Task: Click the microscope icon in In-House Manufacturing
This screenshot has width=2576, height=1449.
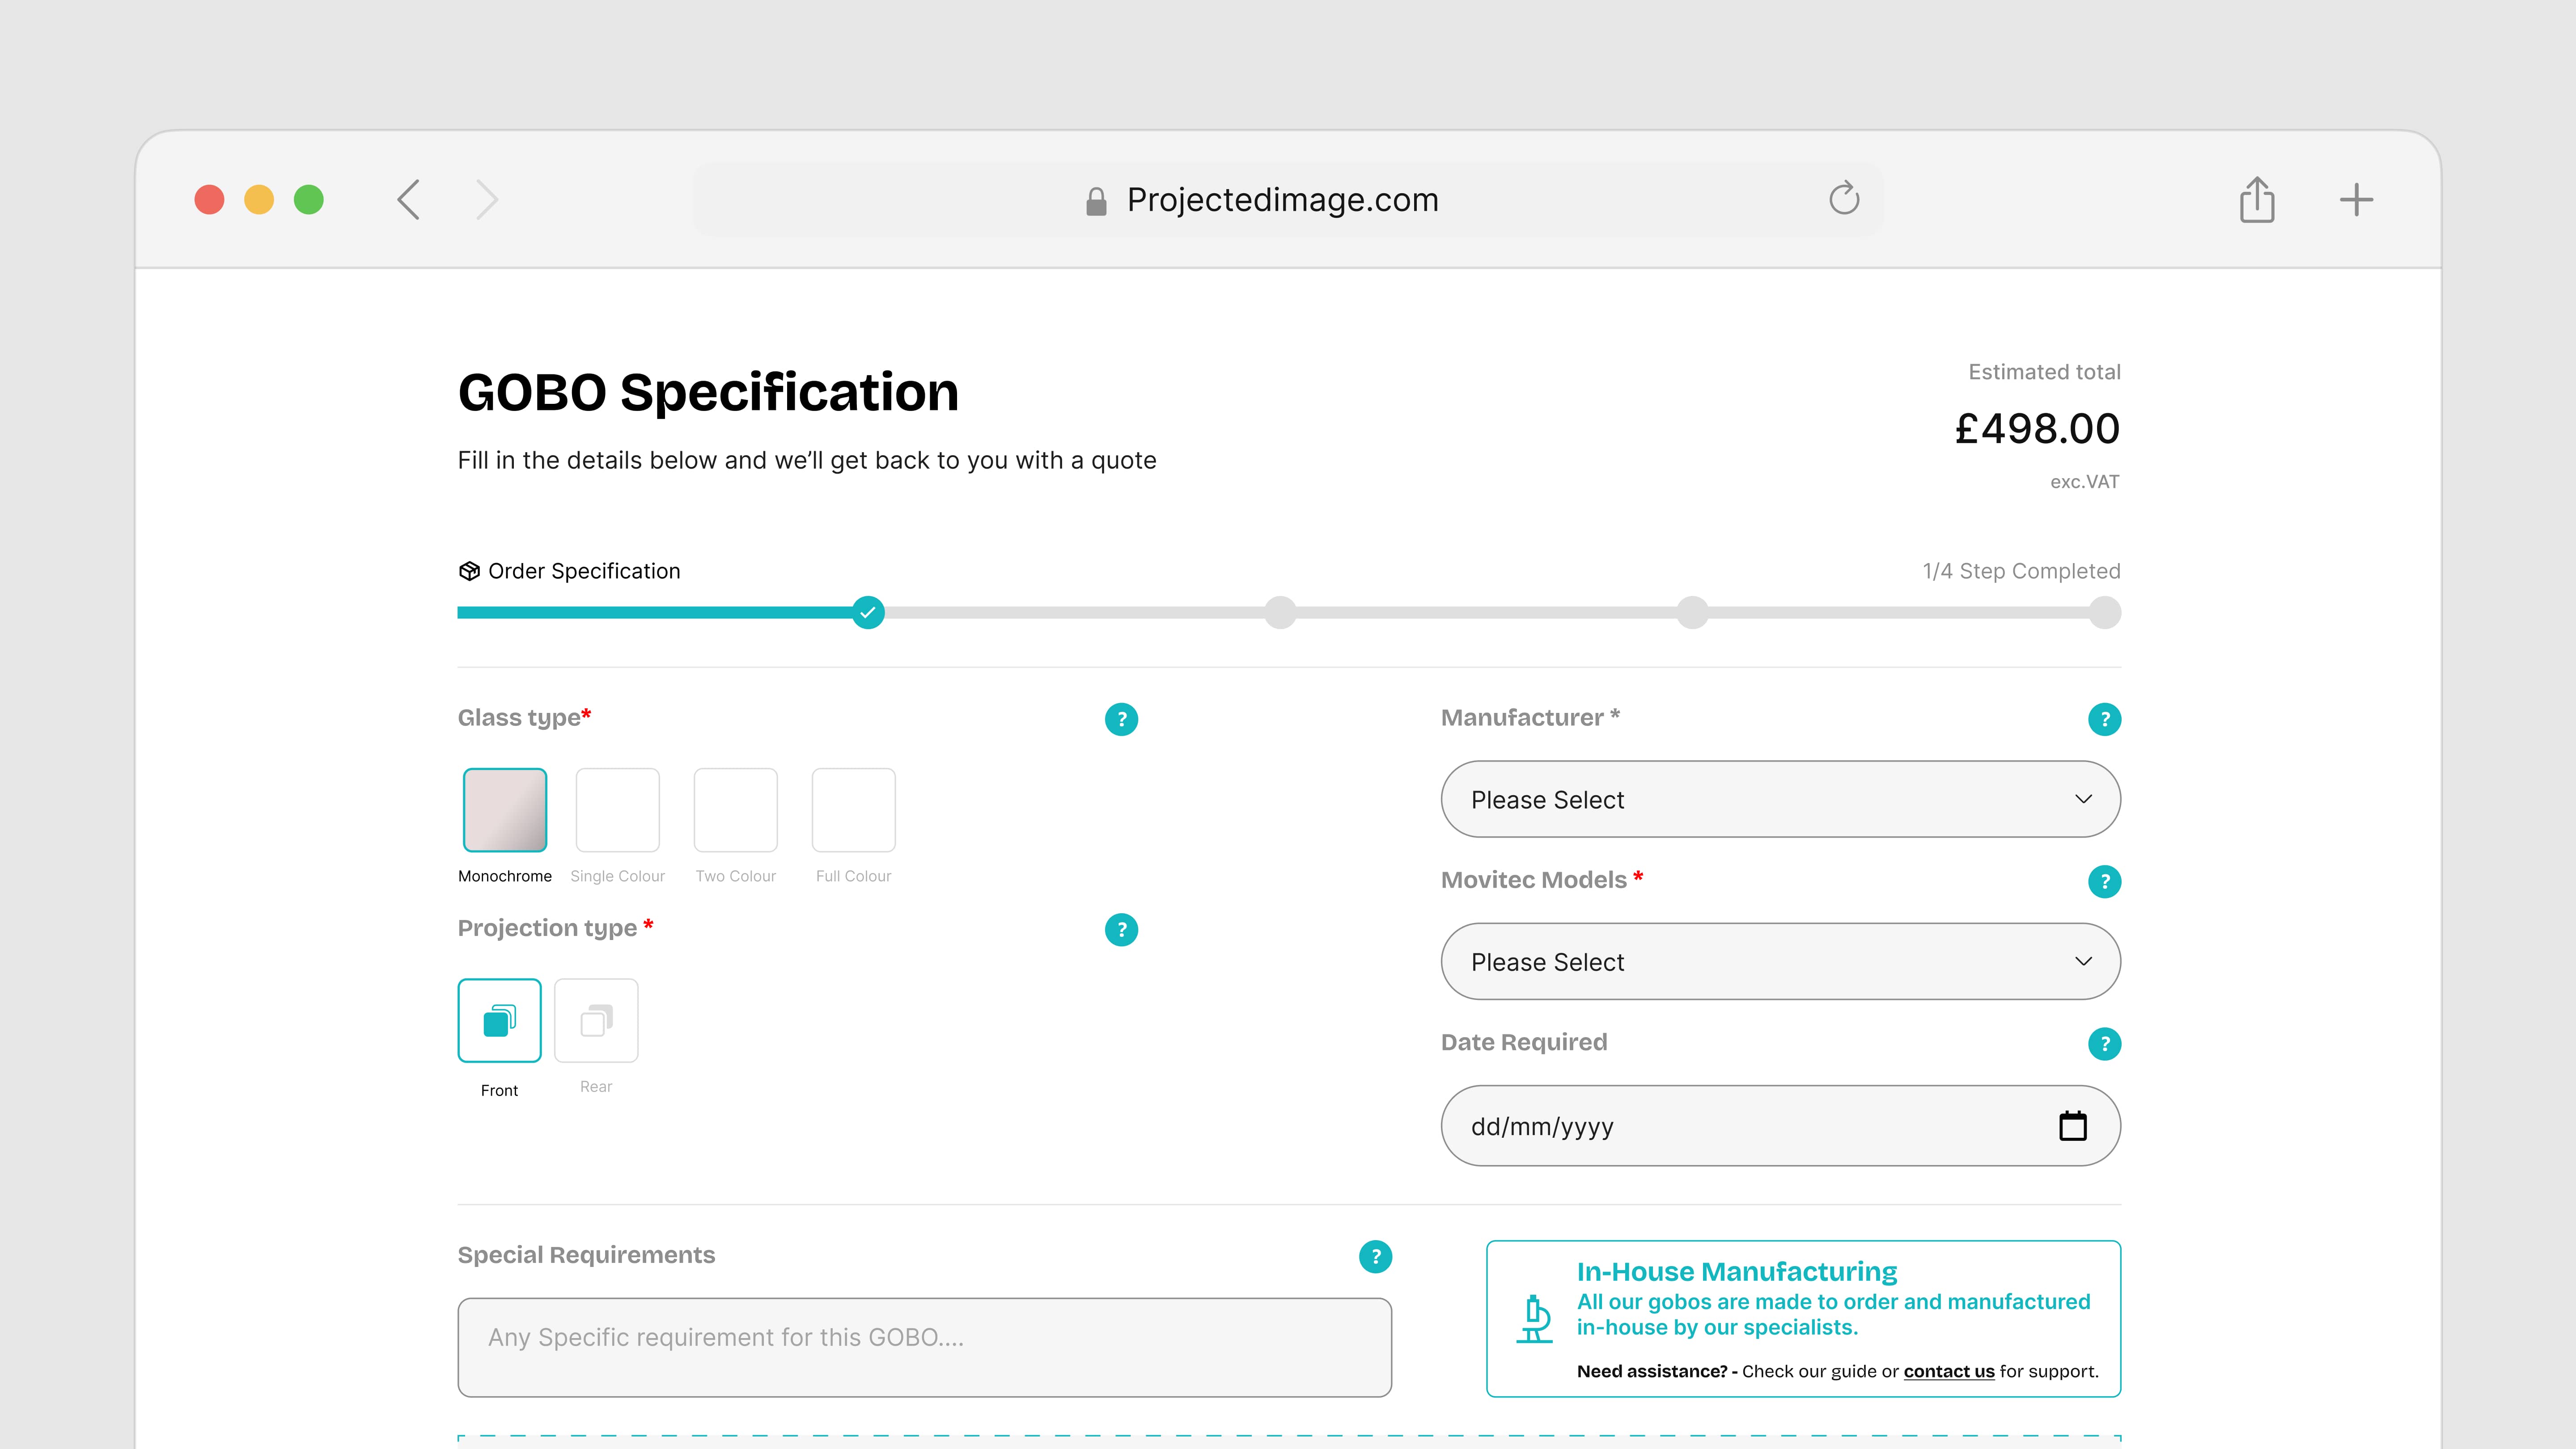Action: click(x=1534, y=1319)
